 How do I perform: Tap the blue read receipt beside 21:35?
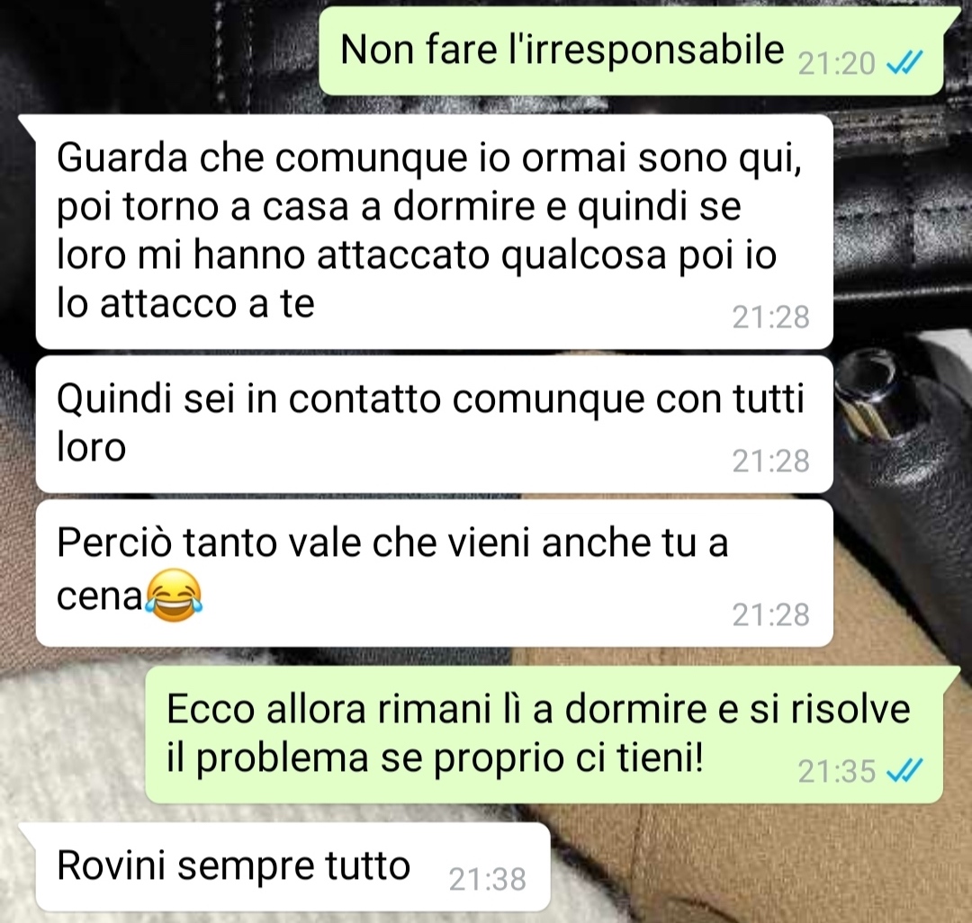905,771
